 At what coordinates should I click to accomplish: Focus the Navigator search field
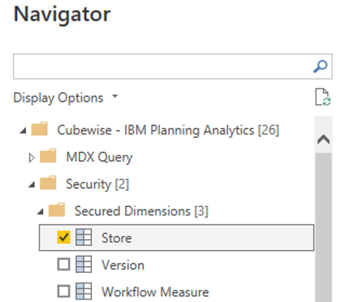173,66
